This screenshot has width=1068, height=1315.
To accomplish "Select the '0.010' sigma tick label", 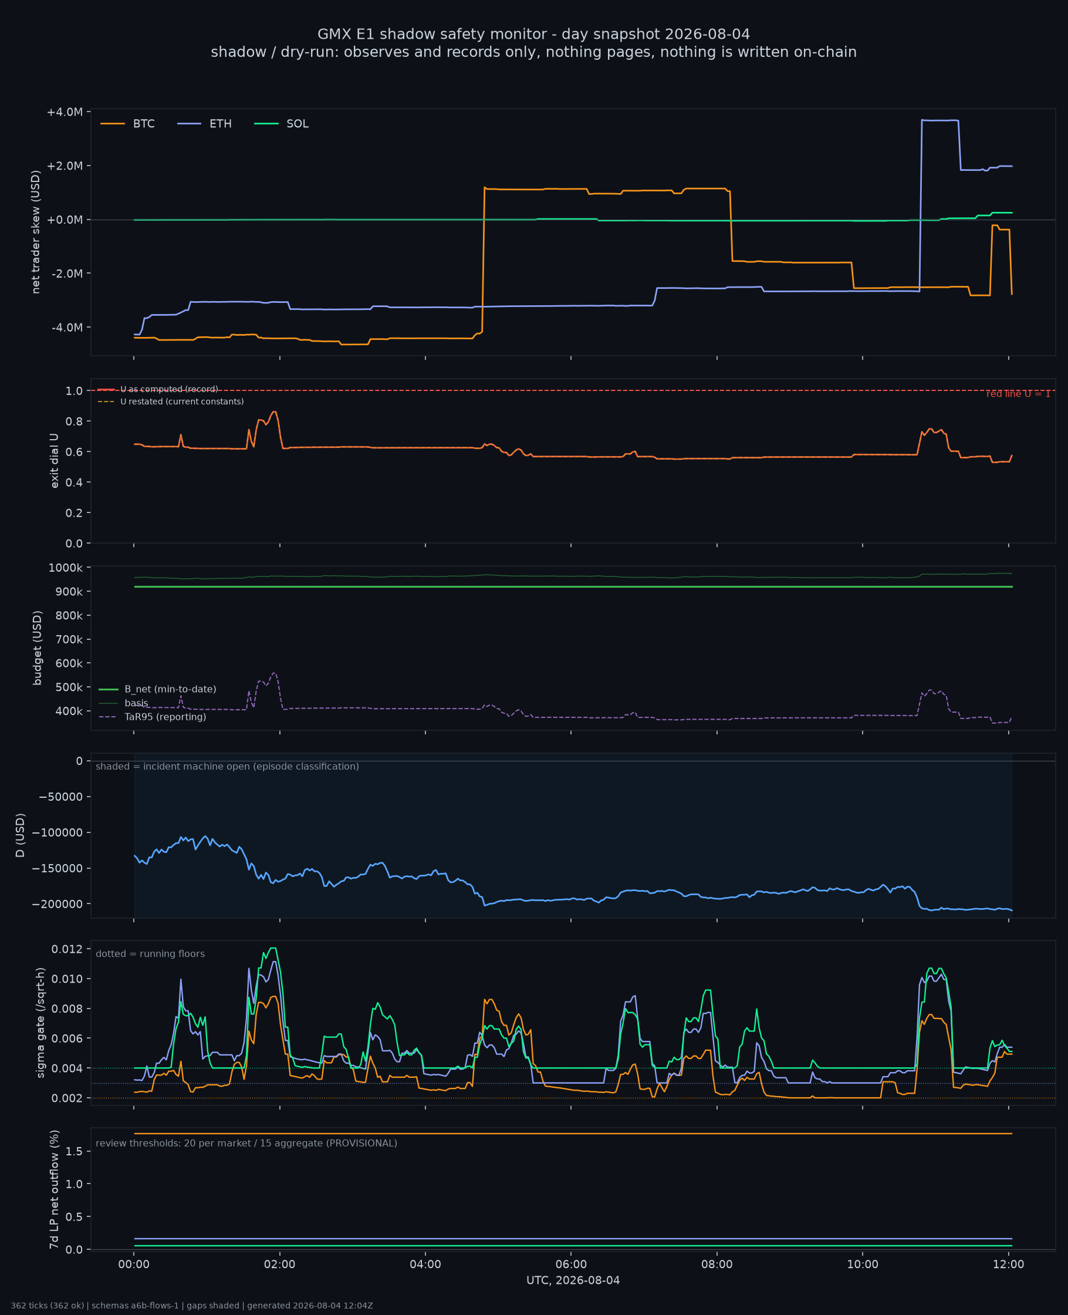I will 67,979.
